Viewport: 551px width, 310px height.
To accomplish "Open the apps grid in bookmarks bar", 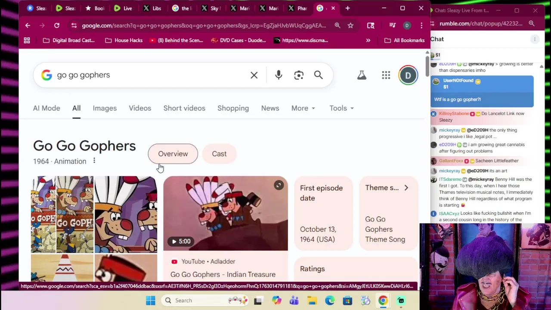I will tap(27, 40).
